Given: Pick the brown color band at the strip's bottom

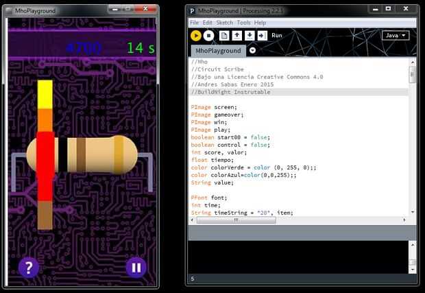Looking at the screenshot, I should (45, 215).
